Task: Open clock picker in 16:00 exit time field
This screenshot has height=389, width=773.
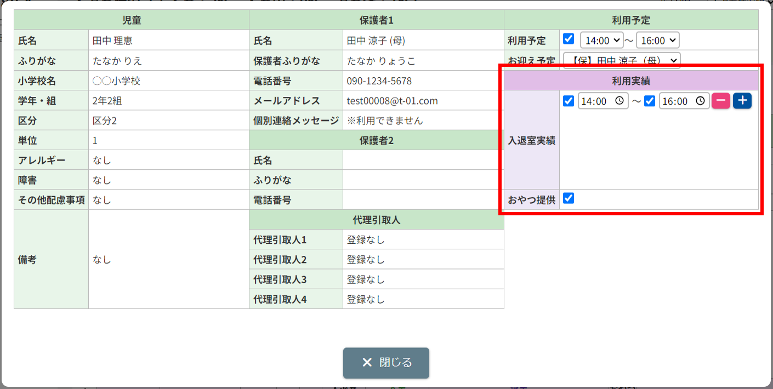Action: click(700, 101)
